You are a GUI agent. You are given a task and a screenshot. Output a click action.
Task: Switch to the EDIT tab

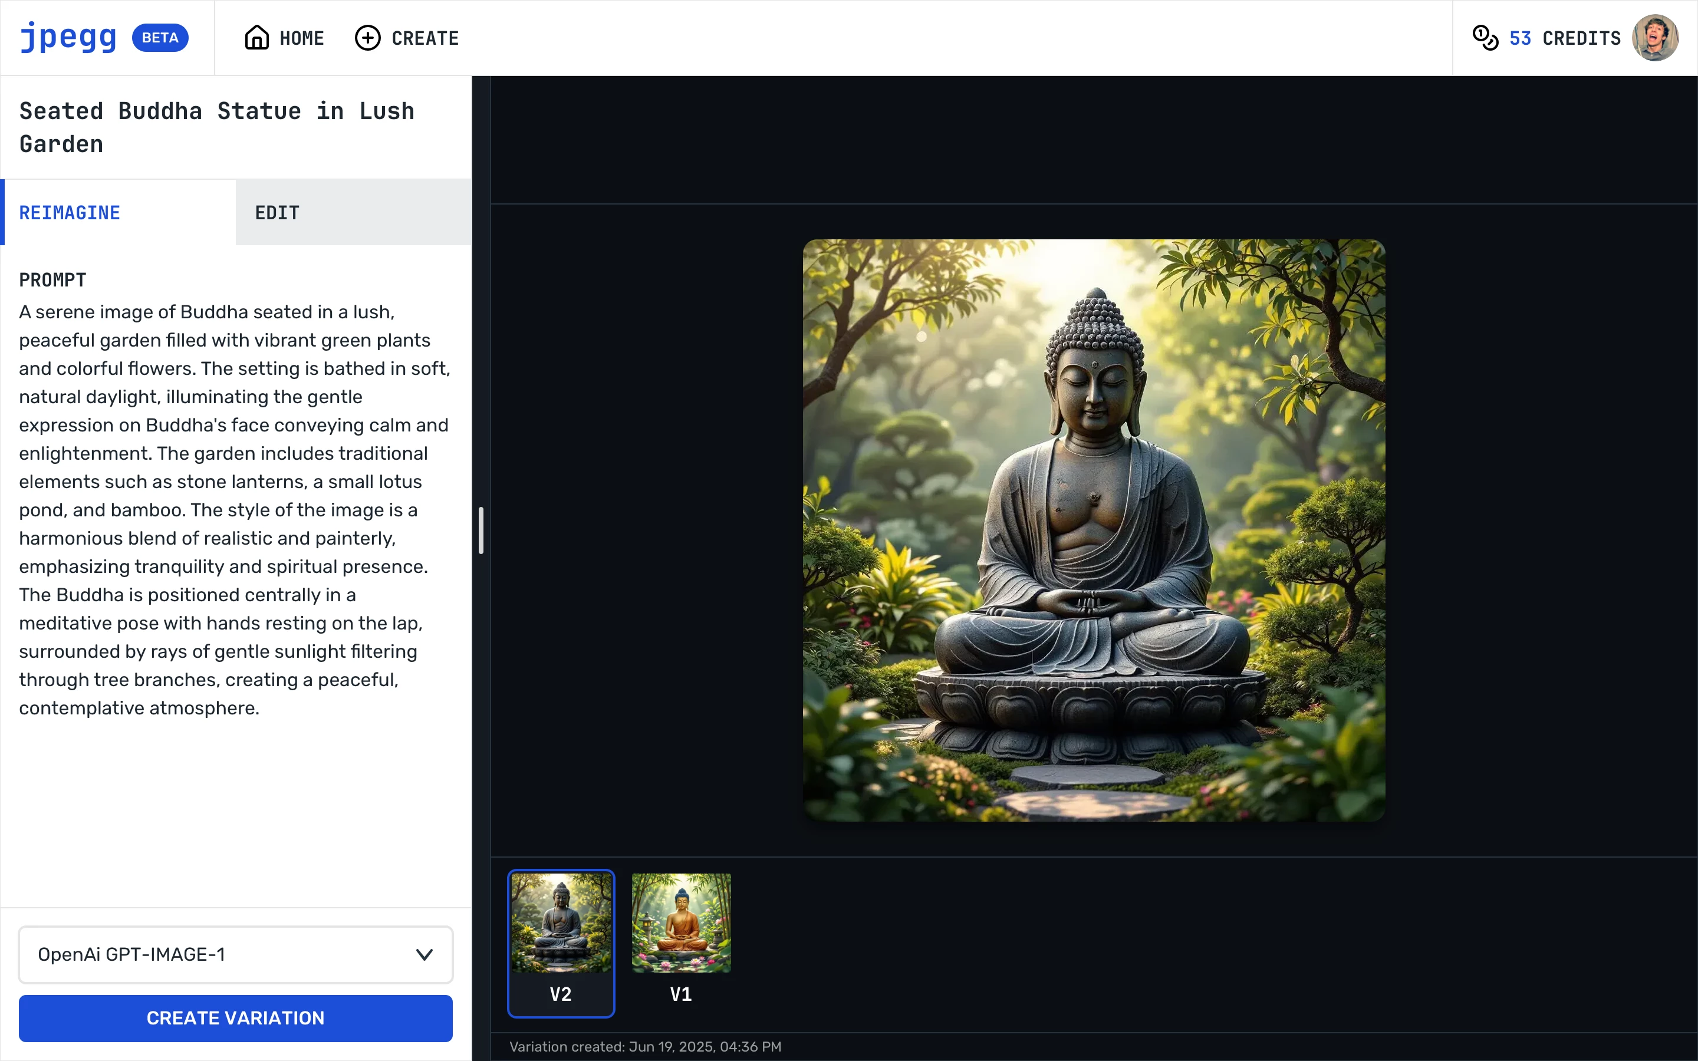point(354,213)
